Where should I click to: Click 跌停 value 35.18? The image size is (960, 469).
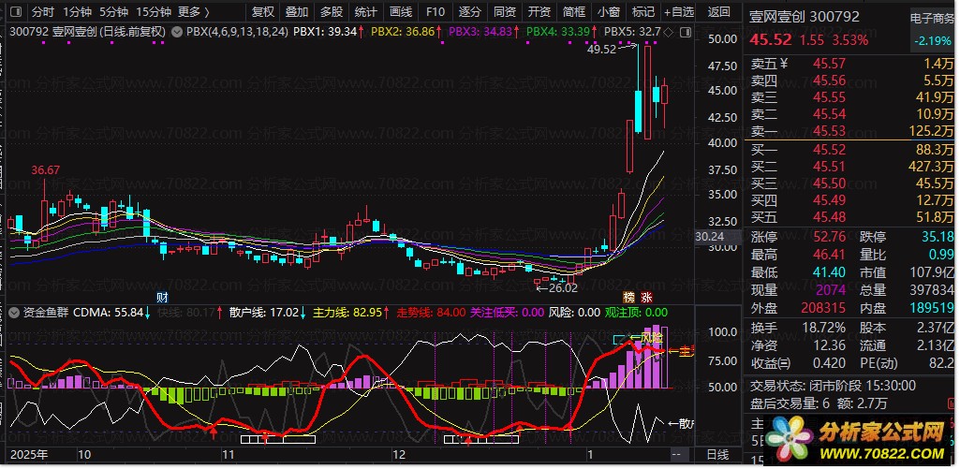939,237
